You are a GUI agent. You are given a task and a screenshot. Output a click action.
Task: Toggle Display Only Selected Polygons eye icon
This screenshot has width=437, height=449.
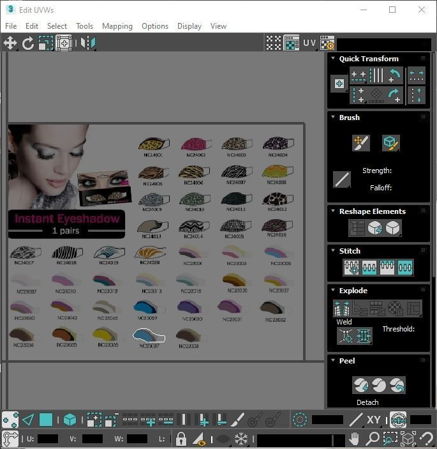[199, 439]
